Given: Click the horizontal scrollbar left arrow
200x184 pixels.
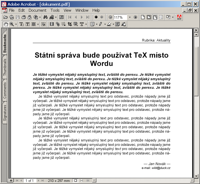Looking at the screenshot, I should click(94, 180).
